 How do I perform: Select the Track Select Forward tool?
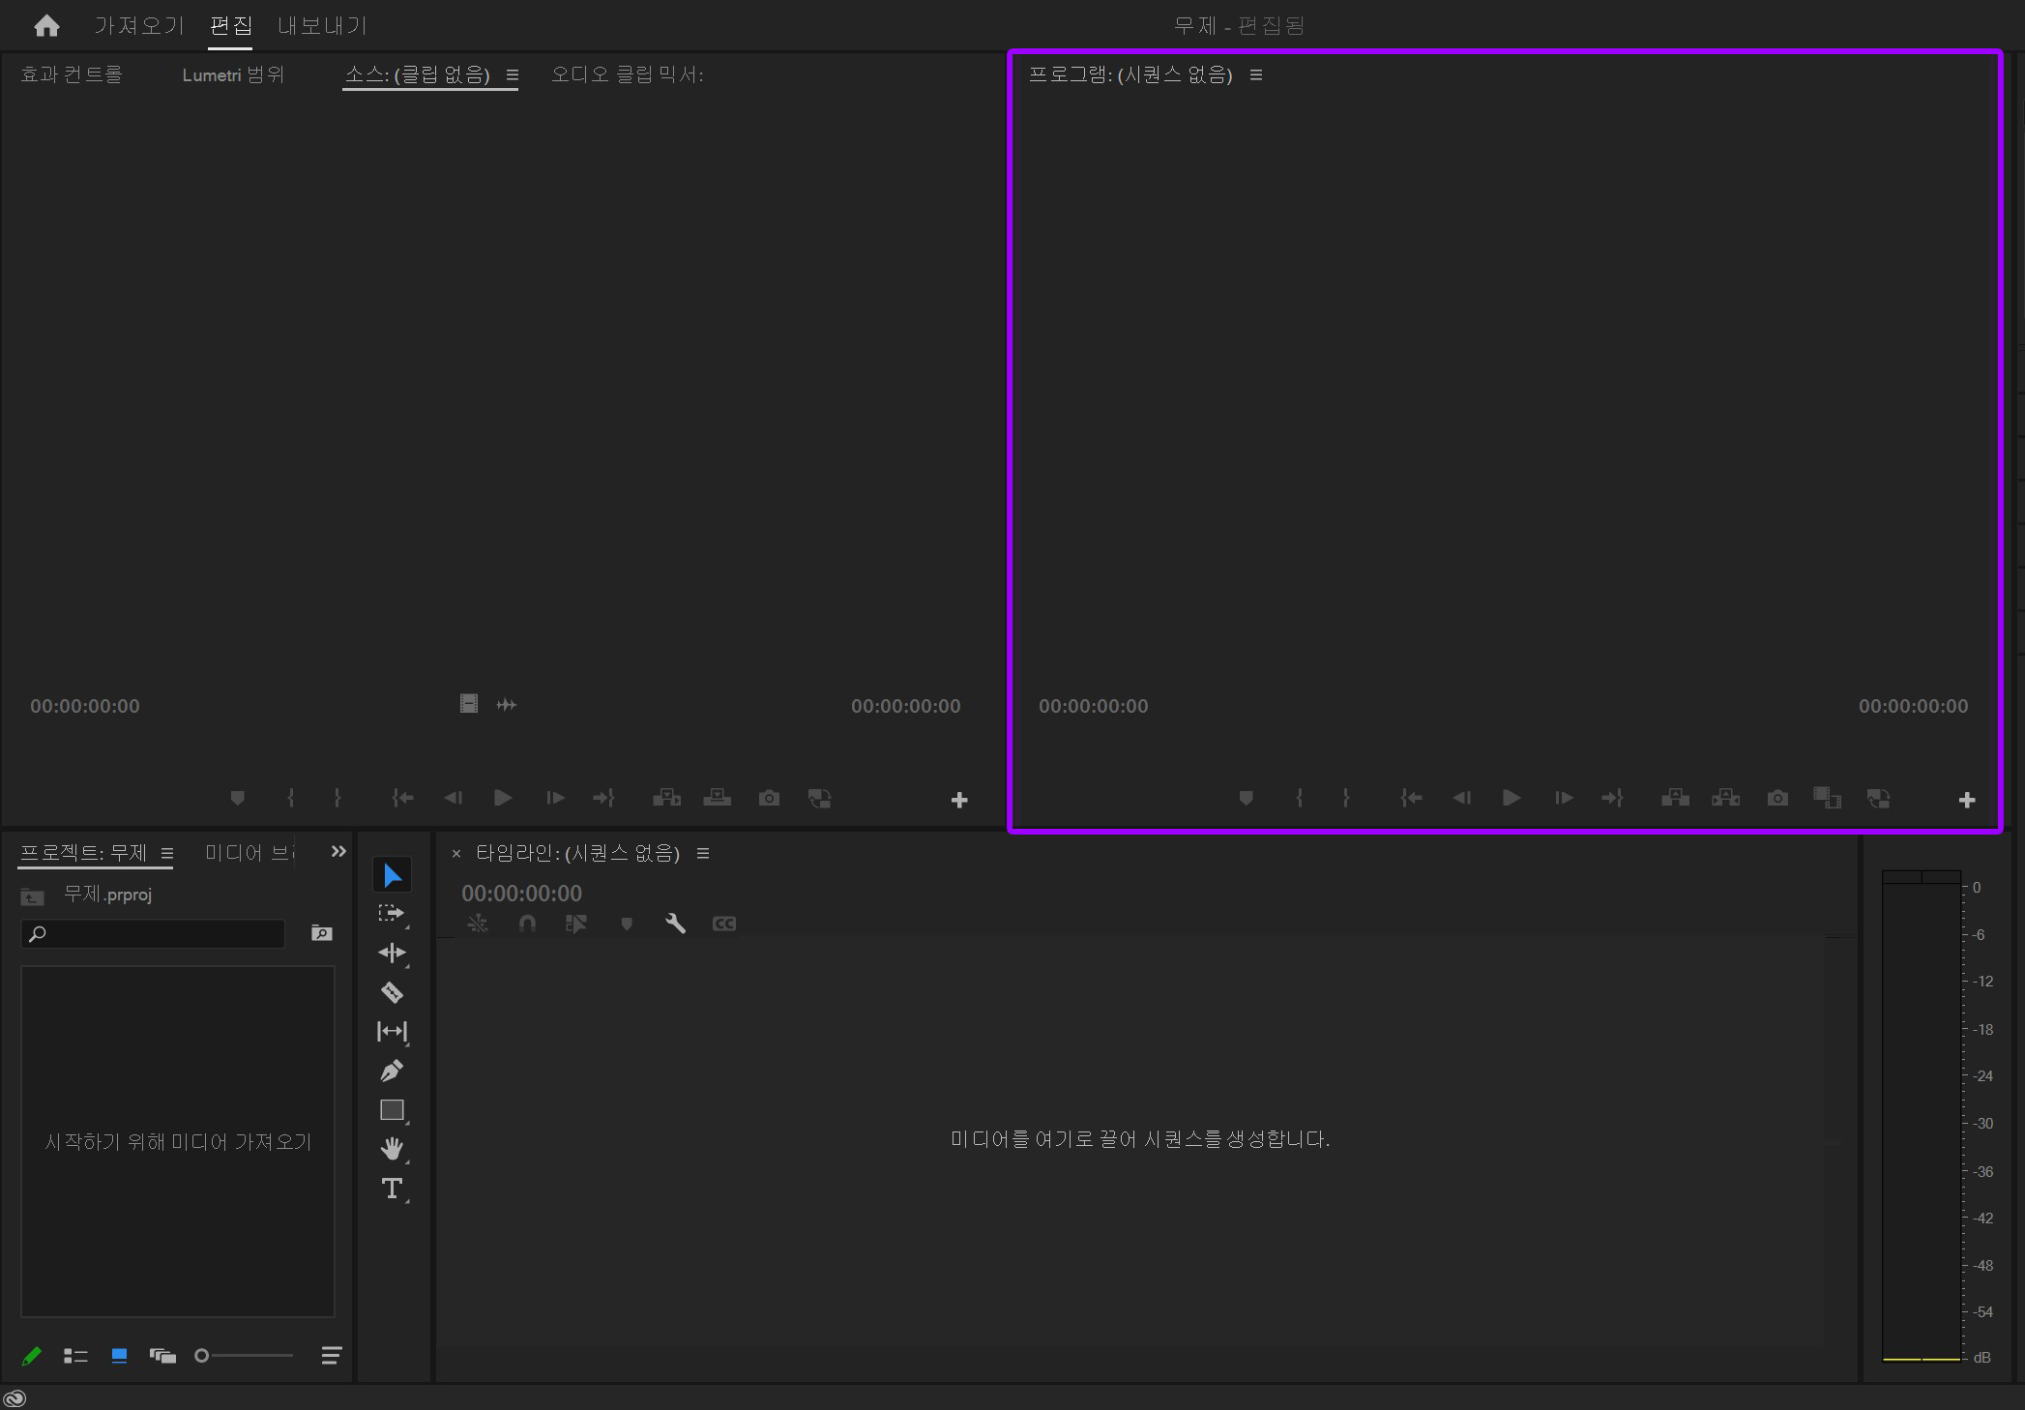392,914
